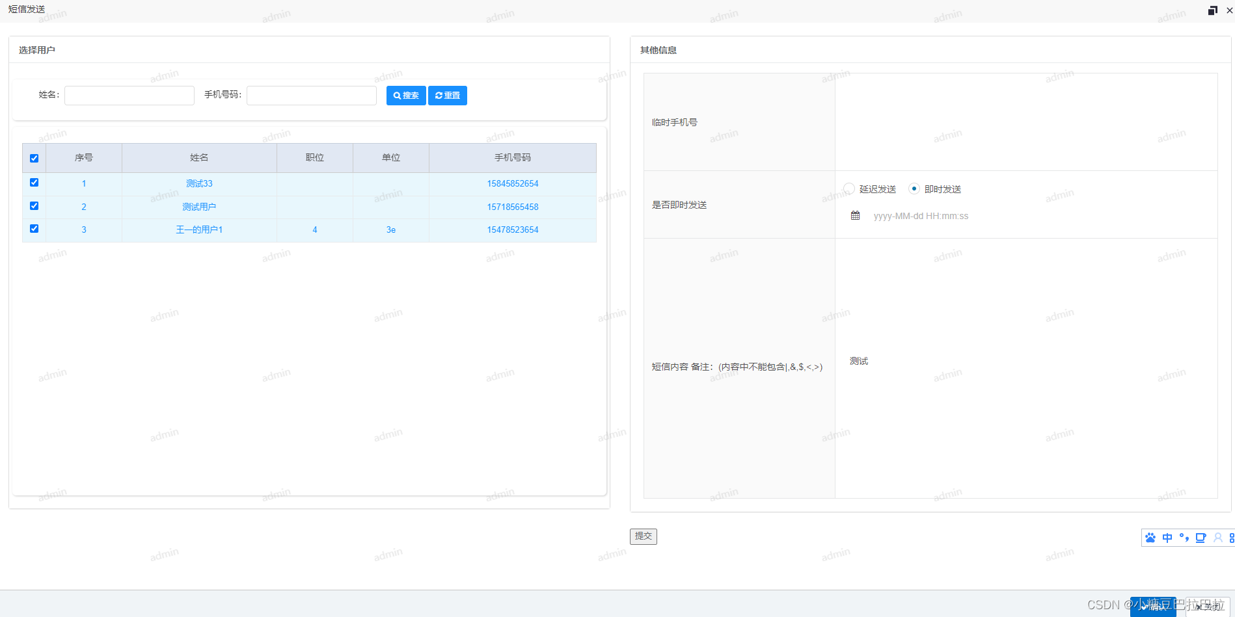The height and width of the screenshot is (617, 1235).
Task: Open the calendar icon for send time
Action: coord(855,215)
